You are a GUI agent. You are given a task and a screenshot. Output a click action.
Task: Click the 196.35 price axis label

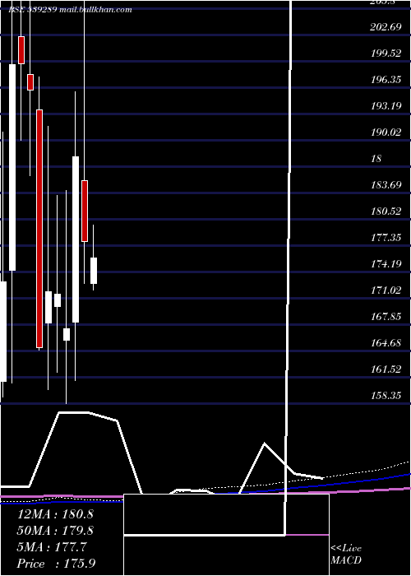(386, 80)
